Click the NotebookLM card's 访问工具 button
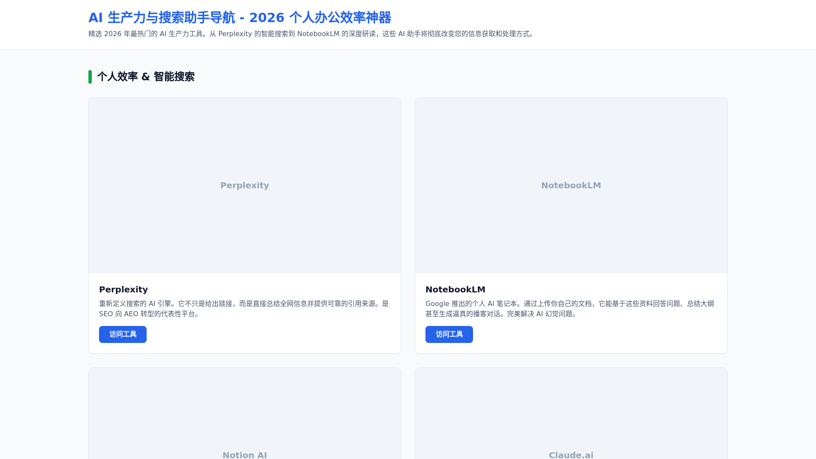This screenshot has height=459, width=816. click(x=449, y=334)
